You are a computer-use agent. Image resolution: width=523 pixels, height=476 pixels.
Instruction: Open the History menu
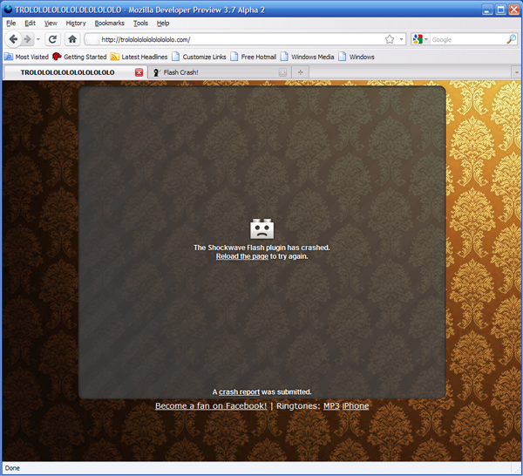(x=76, y=23)
